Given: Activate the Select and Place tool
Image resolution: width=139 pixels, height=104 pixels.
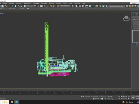Looking at the screenshot, I should click(x=25, y=6).
